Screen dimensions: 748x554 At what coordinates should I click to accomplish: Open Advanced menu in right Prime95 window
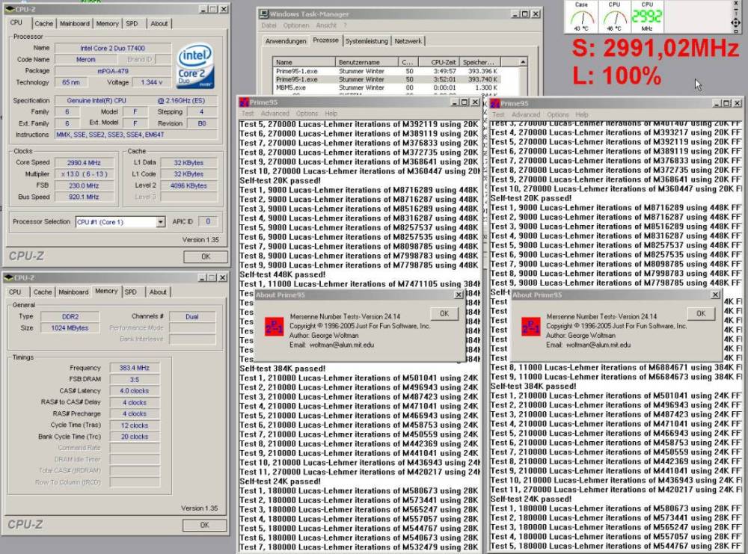(x=526, y=114)
